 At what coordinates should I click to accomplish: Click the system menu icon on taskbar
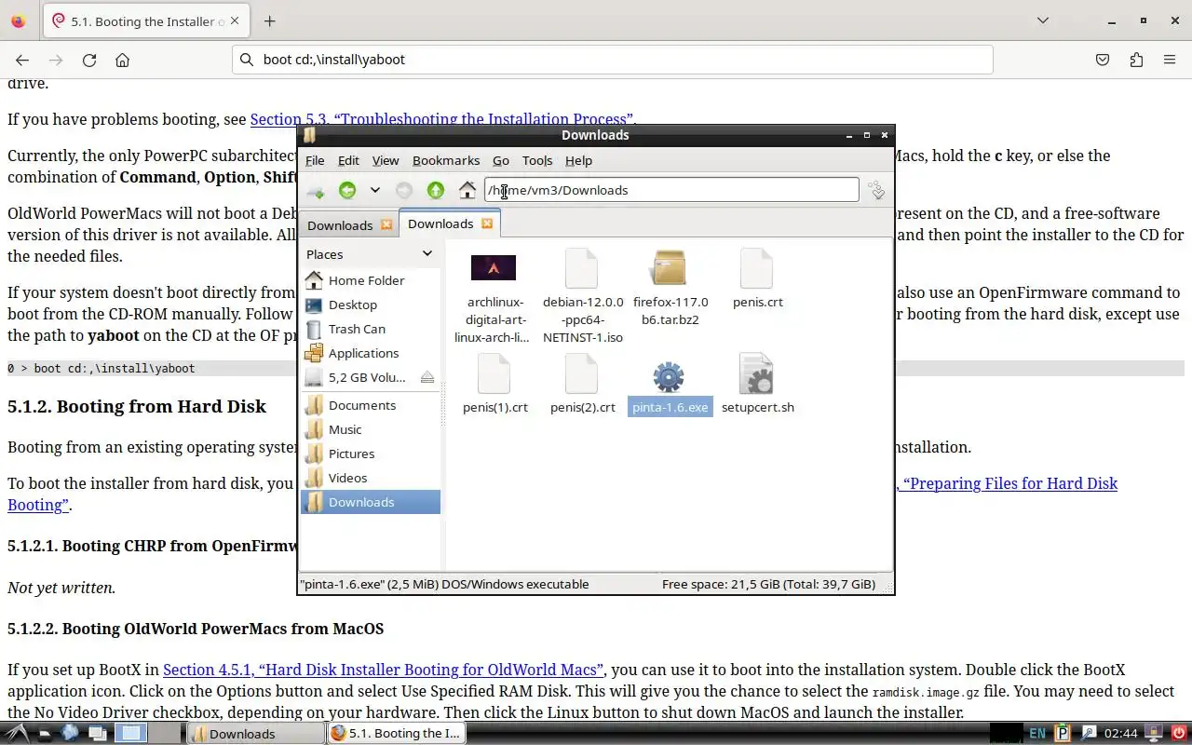click(x=18, y=733)
